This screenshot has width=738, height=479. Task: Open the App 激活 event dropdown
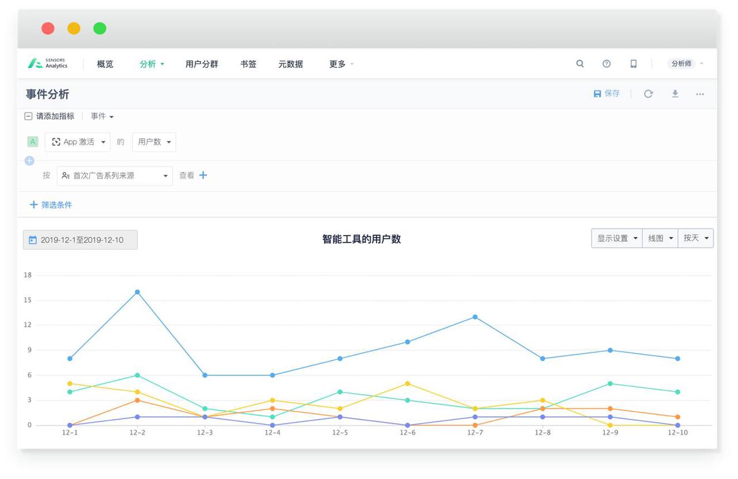(78, 142)
